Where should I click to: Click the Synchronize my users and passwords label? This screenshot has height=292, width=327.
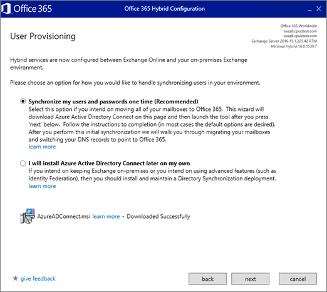(x=113, y=102)
